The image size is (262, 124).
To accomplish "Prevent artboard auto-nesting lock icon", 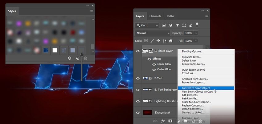I will (x=165, y=41).
